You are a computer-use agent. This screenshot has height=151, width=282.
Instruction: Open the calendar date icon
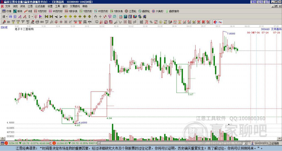(121, 17)
